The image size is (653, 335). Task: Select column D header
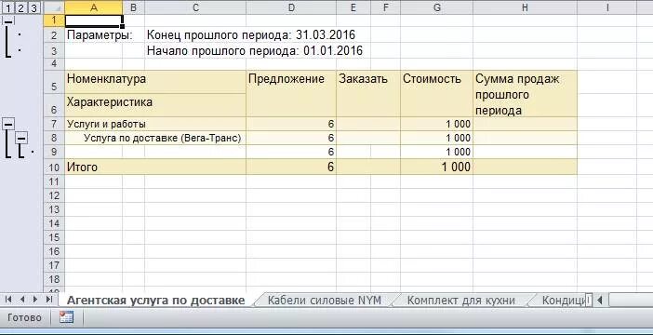(x=291, y=7)
